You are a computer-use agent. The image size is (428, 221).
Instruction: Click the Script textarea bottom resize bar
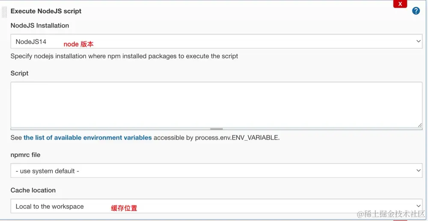pyautogui.click(x=216, y=128)
